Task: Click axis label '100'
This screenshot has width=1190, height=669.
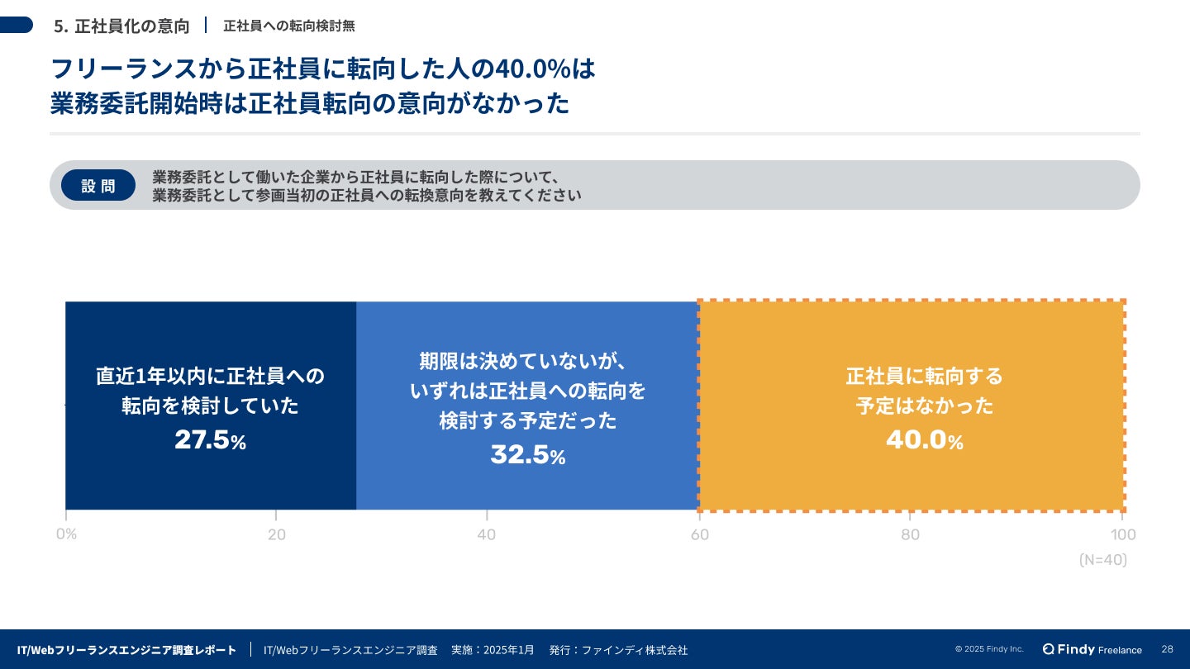Action: pos(1123,534)
